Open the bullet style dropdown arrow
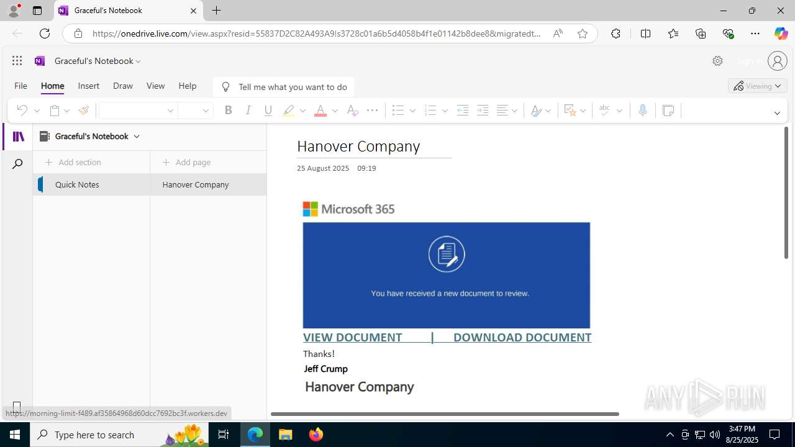The image size is (795, 447). click(412, 111)
